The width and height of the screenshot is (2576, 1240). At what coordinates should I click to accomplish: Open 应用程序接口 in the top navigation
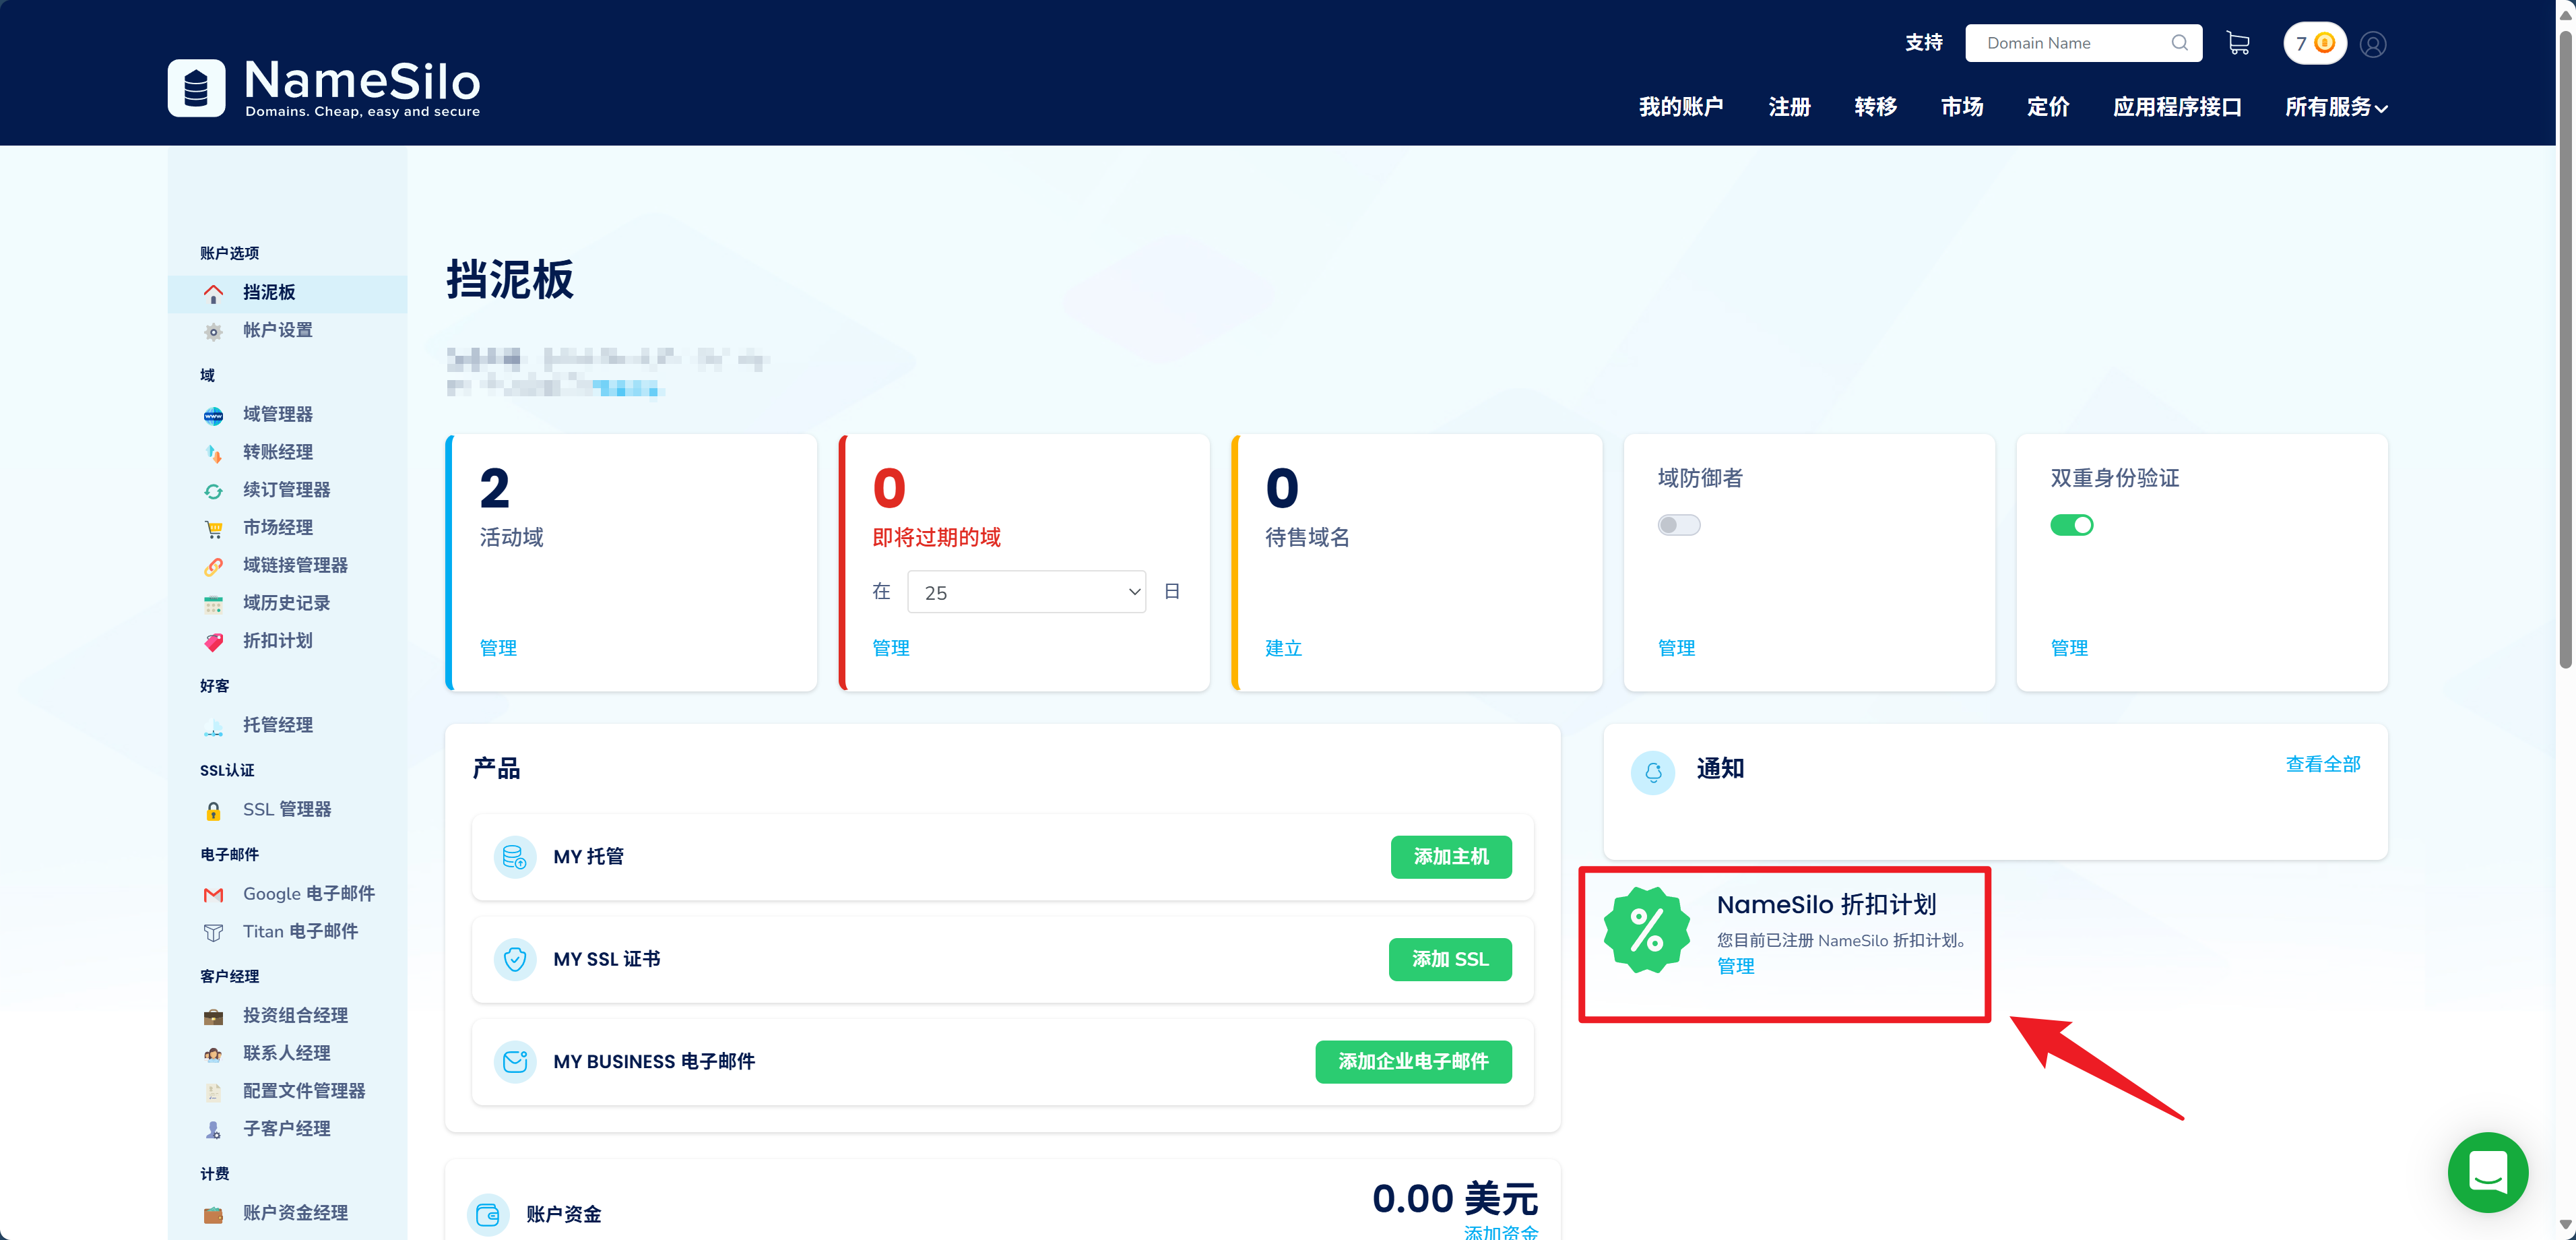pyautogui.click(x=2177, y=107)
